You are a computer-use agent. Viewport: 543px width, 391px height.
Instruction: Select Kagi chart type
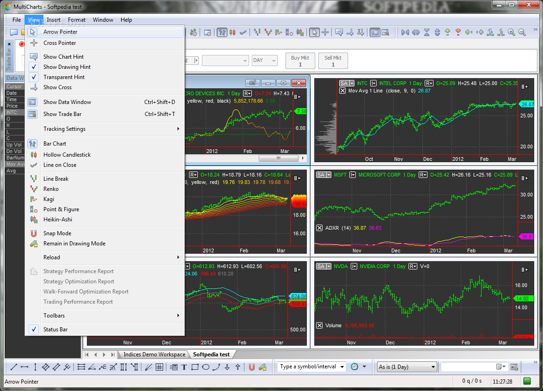click(x=104, y=199)
